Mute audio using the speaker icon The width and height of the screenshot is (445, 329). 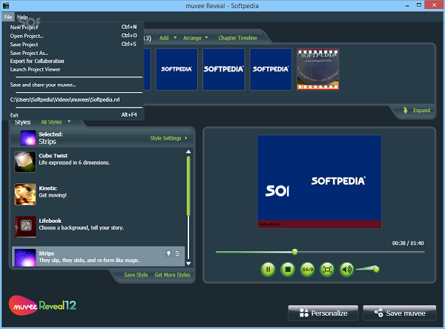tap(347, 269)
